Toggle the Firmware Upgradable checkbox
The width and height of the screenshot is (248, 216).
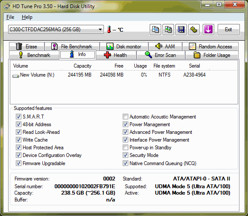[18, 163]
